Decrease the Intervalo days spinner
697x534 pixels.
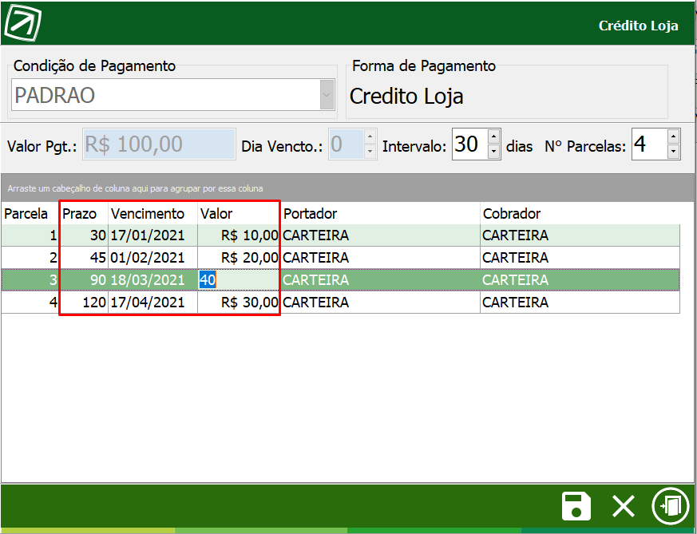click(494, 152)
